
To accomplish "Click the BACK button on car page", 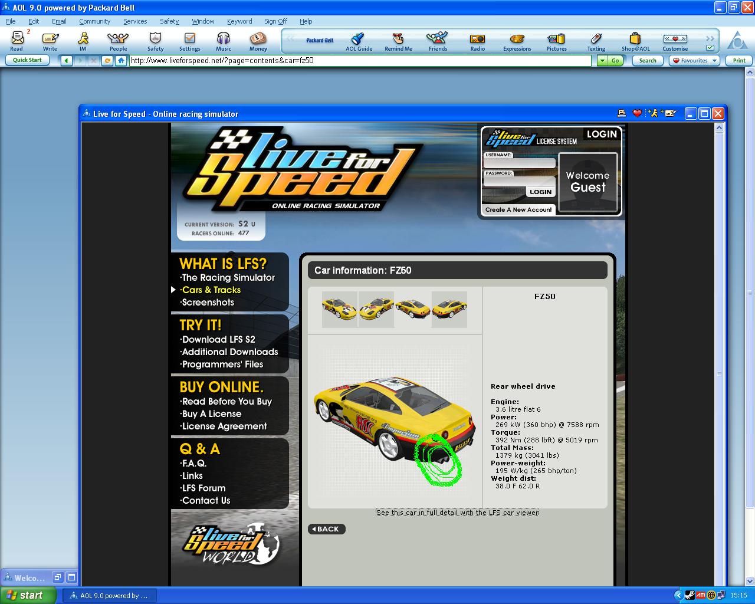I will coord(326,529).
